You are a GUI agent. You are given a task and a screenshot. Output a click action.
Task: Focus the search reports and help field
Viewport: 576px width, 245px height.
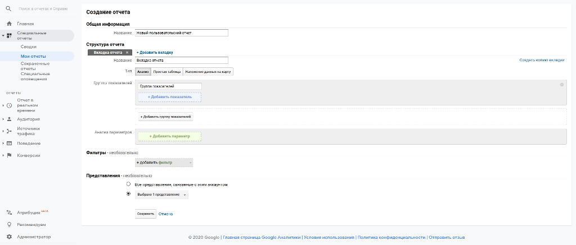[43, 8]
